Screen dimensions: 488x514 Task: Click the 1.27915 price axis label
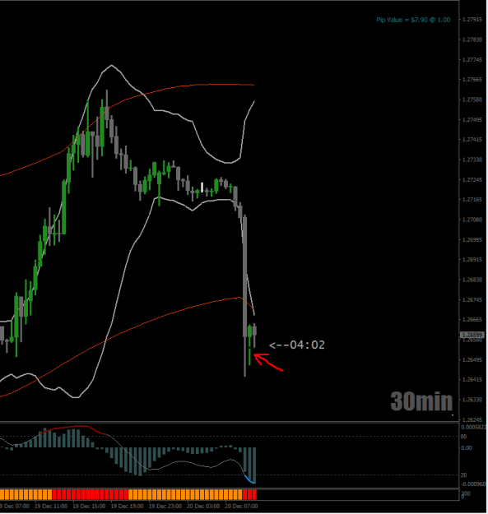coord(472,20)
